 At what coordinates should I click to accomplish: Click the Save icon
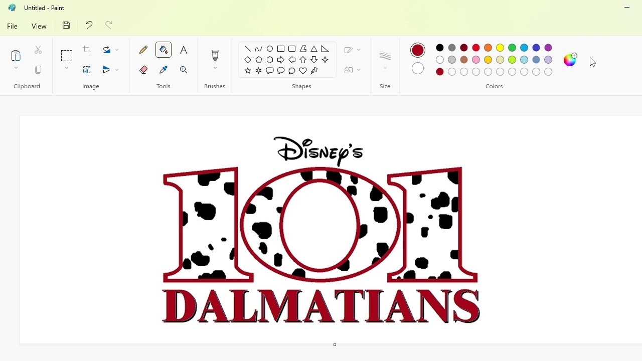point(66,25)
